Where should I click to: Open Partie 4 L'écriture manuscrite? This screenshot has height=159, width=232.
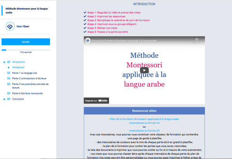click(27, 93)
